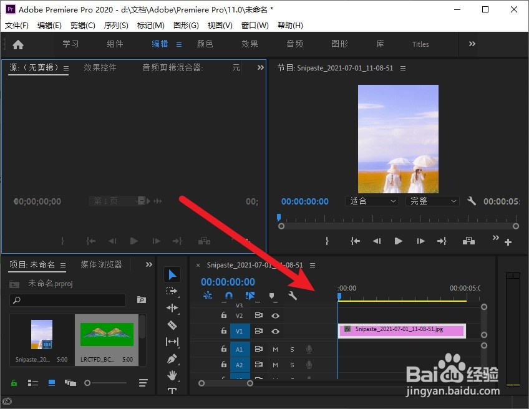Select the Snipaste jpg clip in V1
Screen dimensions: 529x409
coord(402,331)
